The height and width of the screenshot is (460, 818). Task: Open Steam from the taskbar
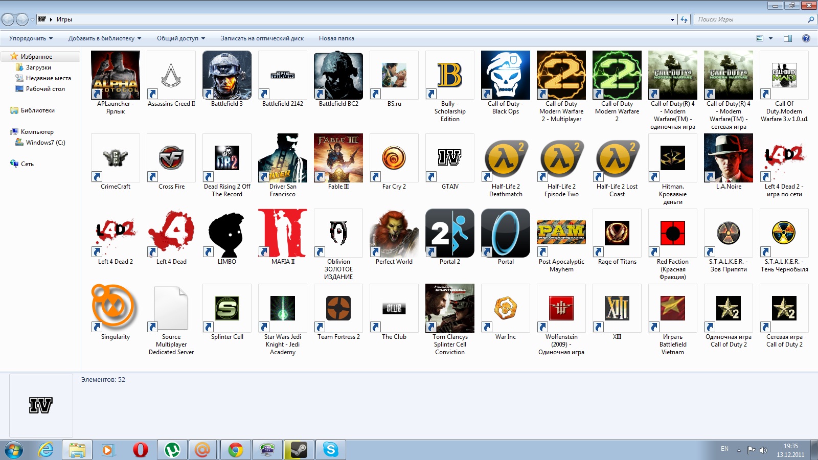pyautogui.click(x=299, y=450)
